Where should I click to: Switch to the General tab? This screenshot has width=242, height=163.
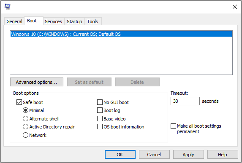click(x=14, y=21)
